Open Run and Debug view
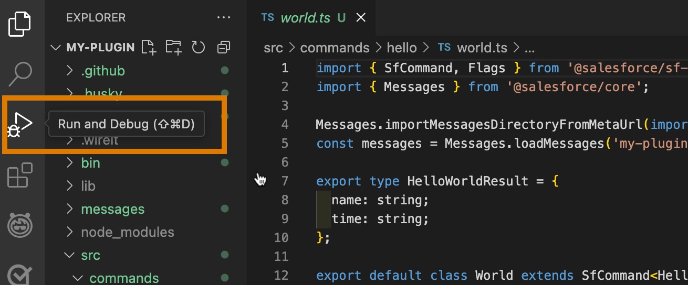 [20, 125]
